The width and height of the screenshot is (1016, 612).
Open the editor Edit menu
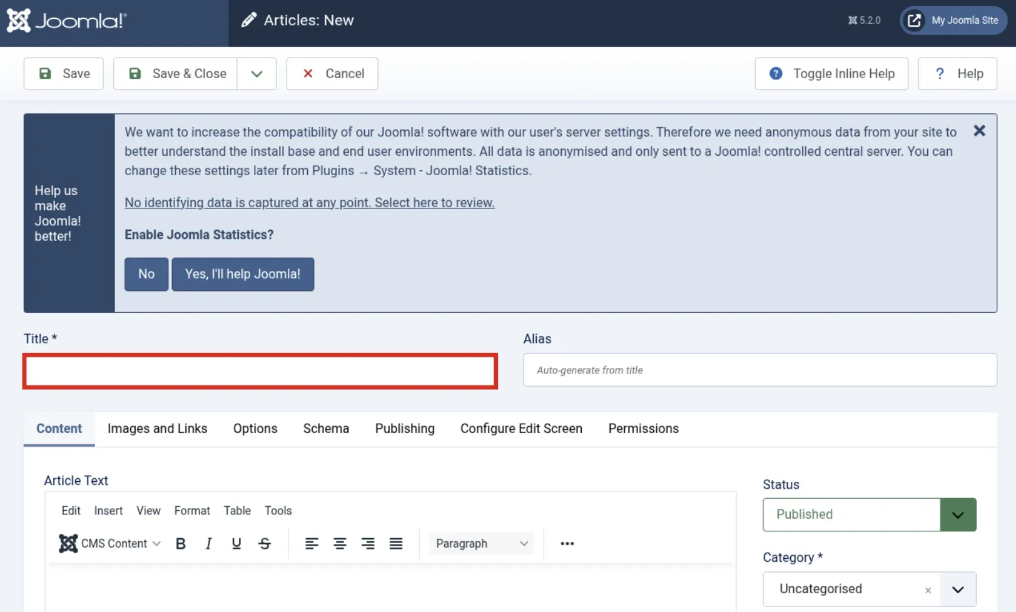[x=71, y=511]
